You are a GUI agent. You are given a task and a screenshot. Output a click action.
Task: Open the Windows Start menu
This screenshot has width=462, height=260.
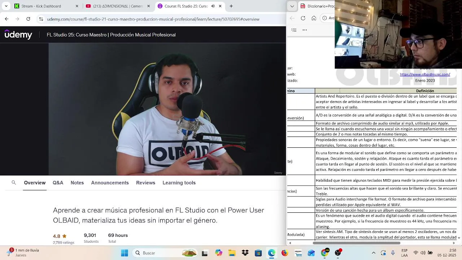tap(125, 253)
